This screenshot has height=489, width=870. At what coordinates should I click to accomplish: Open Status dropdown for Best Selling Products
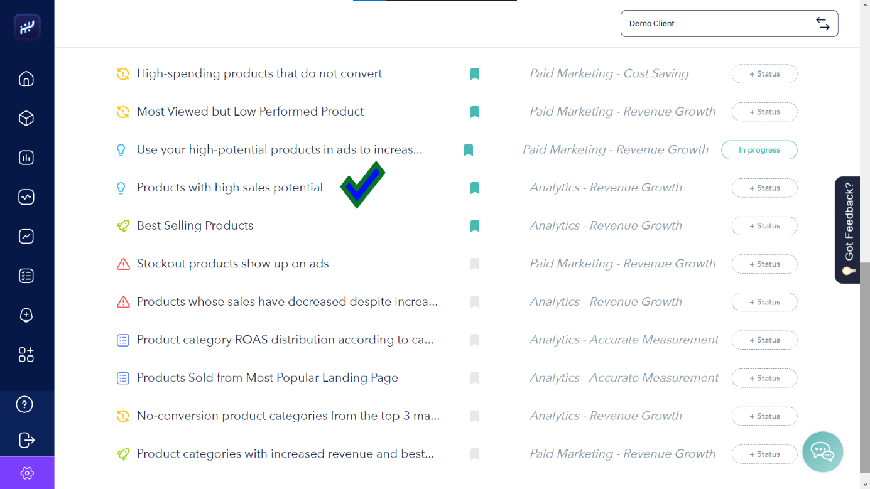pos(764,226)
